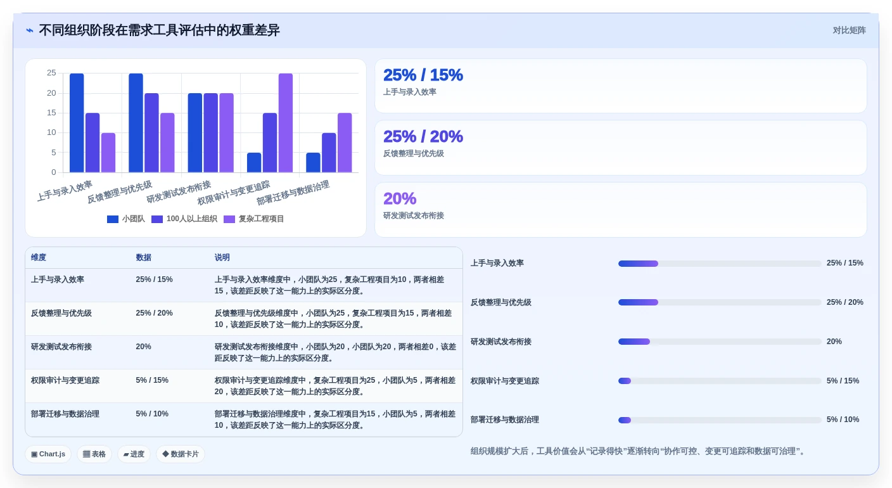Screen dimensions: 892x488
Task: Click the 研发测试发布衔接 progress bar
Action: click(x=720, y=342)
